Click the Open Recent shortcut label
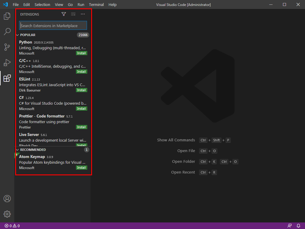The image size is (305, 229). tap(183, 172)
